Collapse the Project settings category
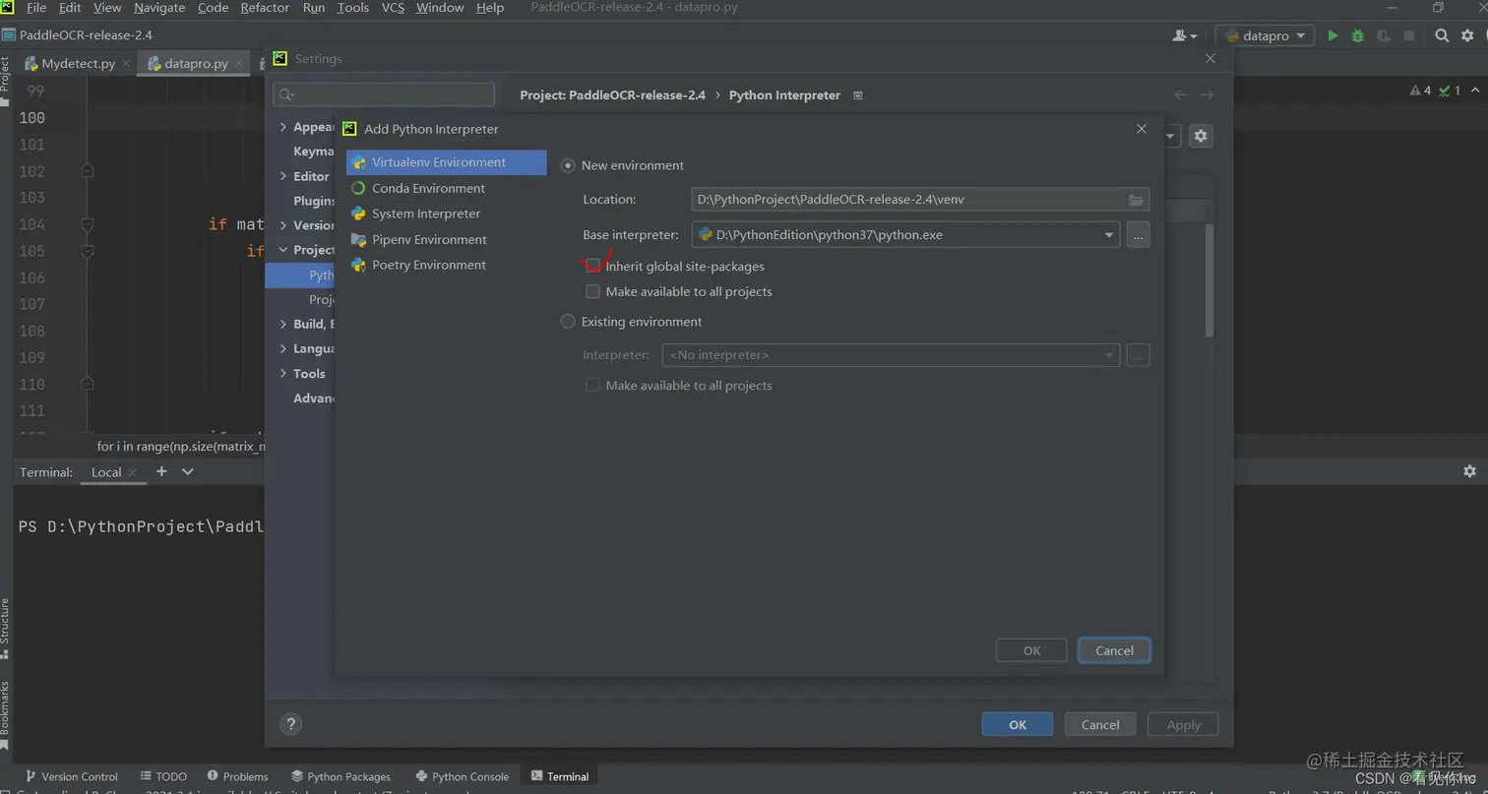1488x794 pixels. pos(283,250)
